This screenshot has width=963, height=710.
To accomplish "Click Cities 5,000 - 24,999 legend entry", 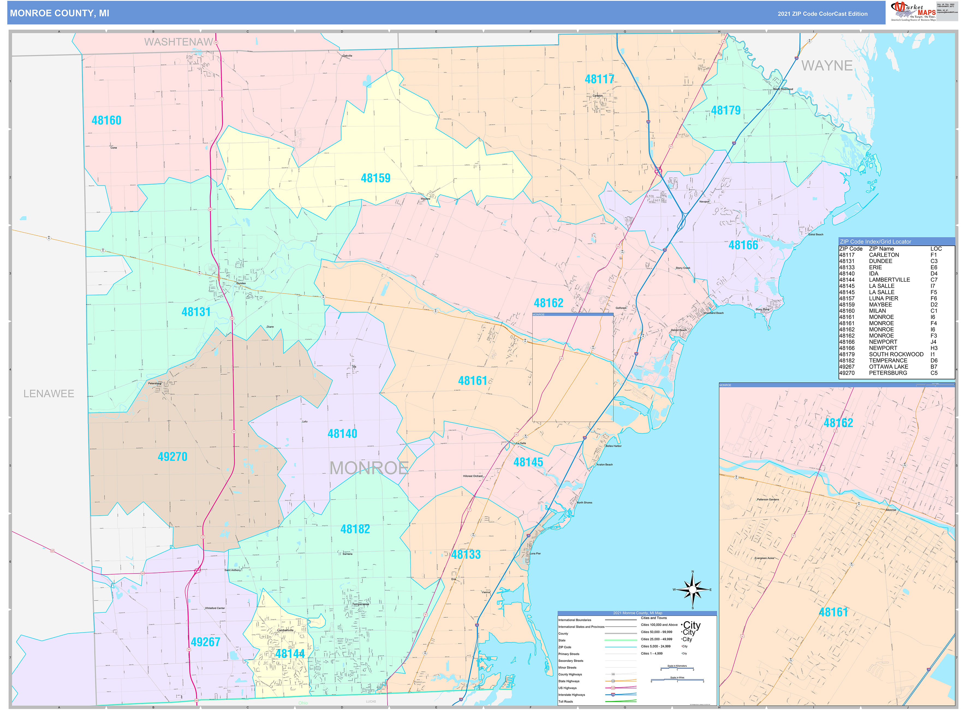I will pyautogui.click(x=656, y=646).
